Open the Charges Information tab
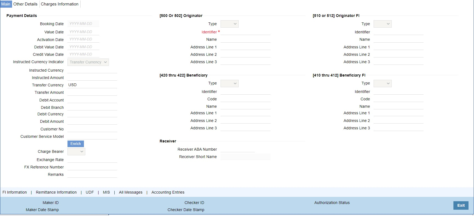The width and height of the screenshot is (474, 216). [x=60, y=4]
